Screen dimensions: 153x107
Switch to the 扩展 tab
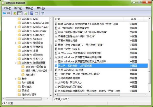pos(58,99)
